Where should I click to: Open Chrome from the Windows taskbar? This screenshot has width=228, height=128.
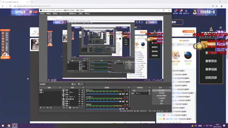coord(9,125)
